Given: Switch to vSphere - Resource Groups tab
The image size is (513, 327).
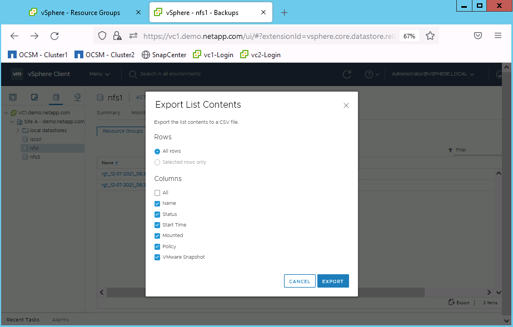Looking at the screenshot, I should (81, 13).
